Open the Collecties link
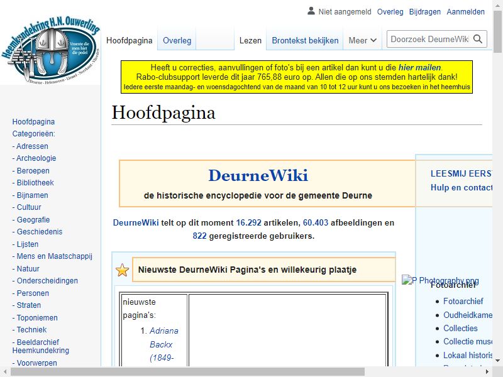 point(460,328)
